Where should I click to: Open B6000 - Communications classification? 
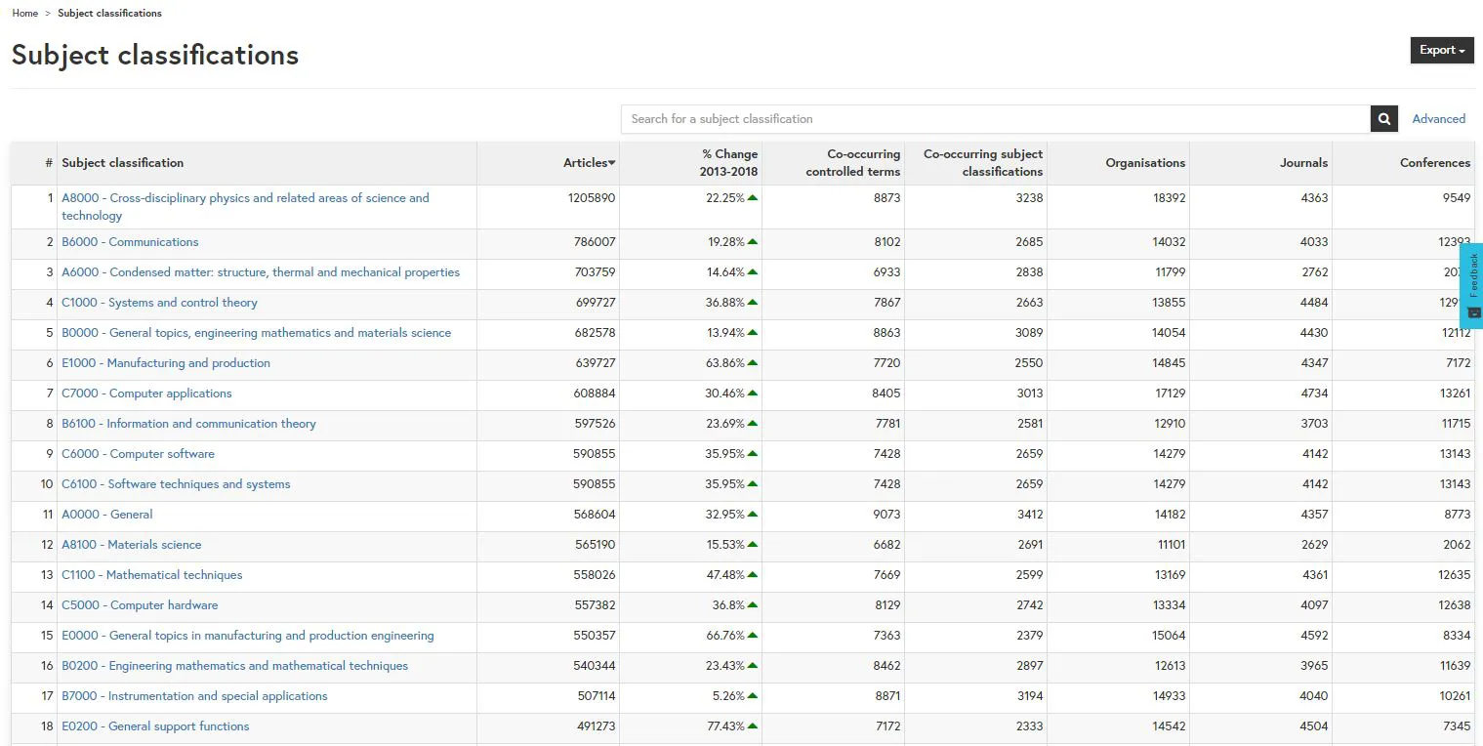(x=130, y=242)
